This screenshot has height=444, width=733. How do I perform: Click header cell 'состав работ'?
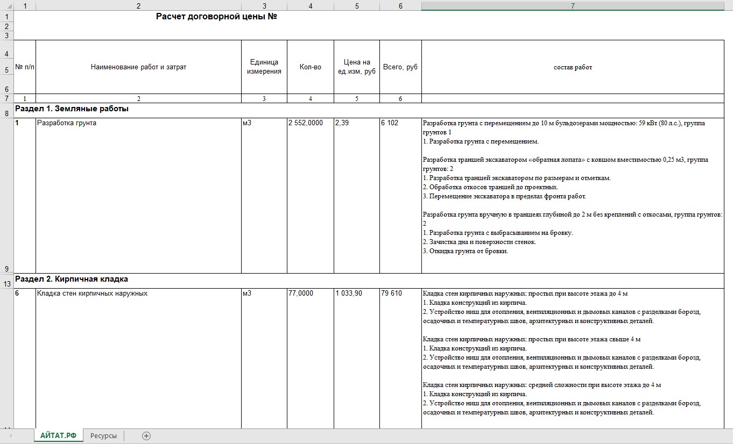click(x=573, y=67)
